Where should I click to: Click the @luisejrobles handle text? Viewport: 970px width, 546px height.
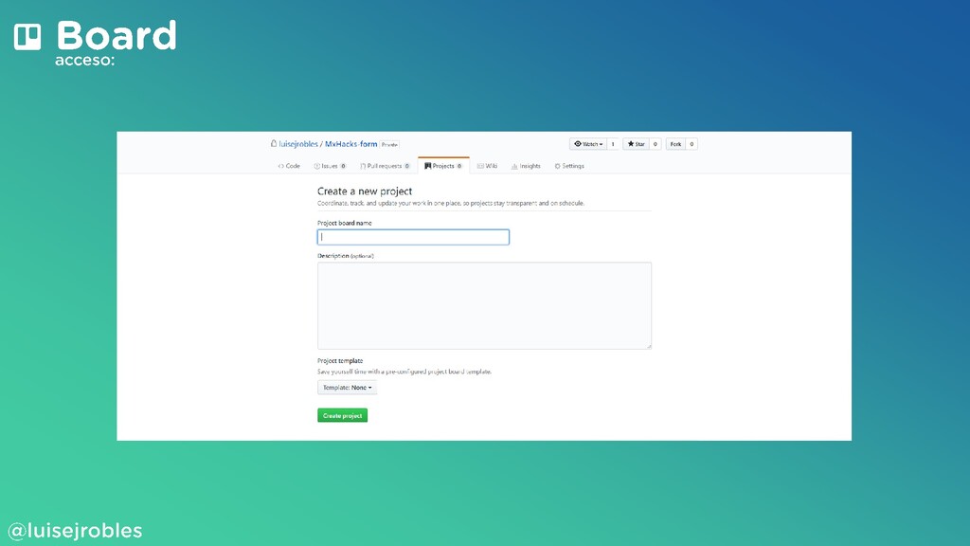(x=75, y=531)
